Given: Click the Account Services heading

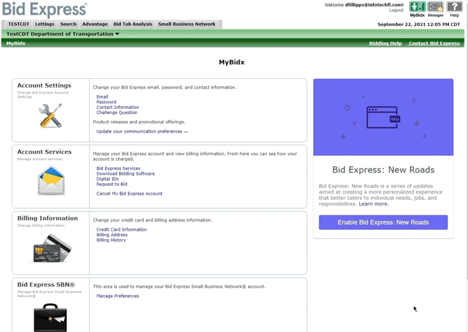Looking at the screenshot, I should coord(44,152).
